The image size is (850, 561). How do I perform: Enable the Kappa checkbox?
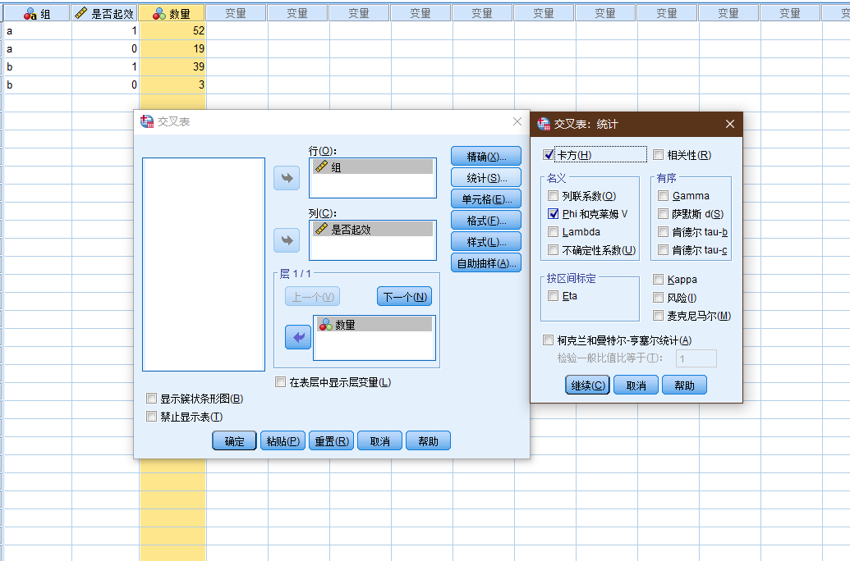pos(658,280)
